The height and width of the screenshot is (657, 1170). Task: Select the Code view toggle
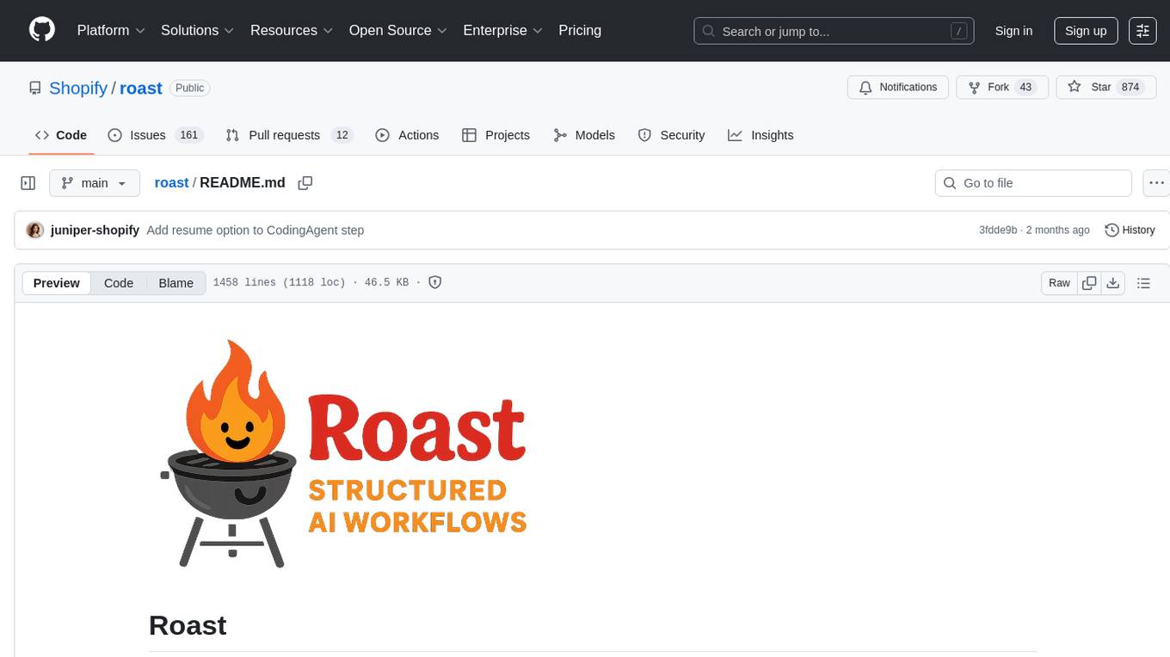tap(119, 283)
